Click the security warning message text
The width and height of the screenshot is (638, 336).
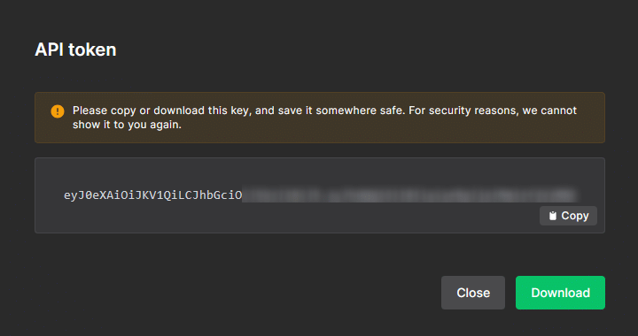(x=324, y=118)
